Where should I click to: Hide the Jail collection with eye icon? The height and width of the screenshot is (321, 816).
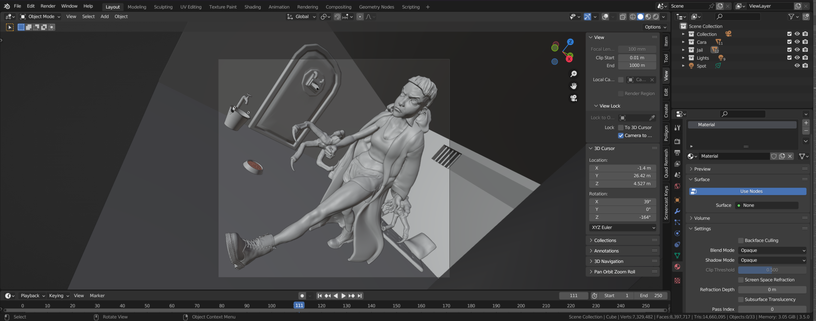click(x=797, y=50)
